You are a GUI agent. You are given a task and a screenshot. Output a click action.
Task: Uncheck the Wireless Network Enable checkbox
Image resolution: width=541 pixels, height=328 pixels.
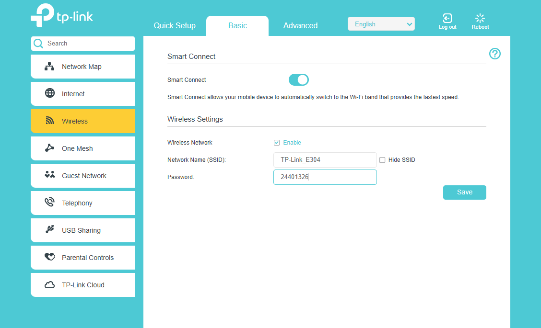(277, 143)
